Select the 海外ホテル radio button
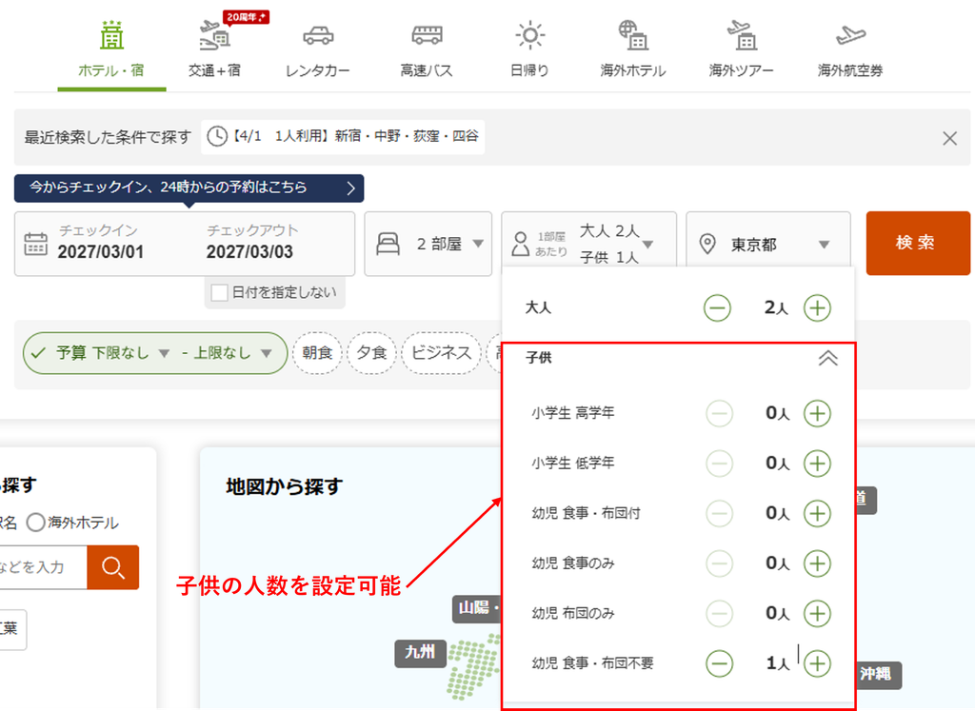 (x=35, y=523)
